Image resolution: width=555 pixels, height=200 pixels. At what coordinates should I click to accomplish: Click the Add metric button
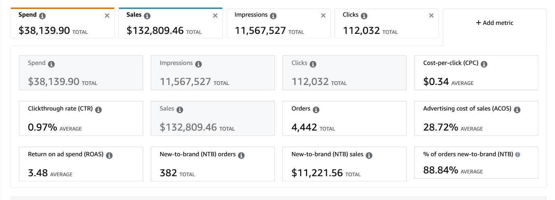click(x=494, y=23)
